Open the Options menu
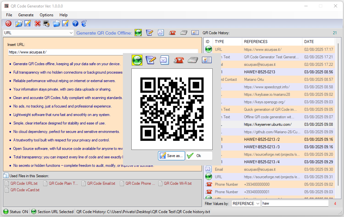The height and width of the screenshot is (217, 344). pyautogui.click(x=46, y=15)
